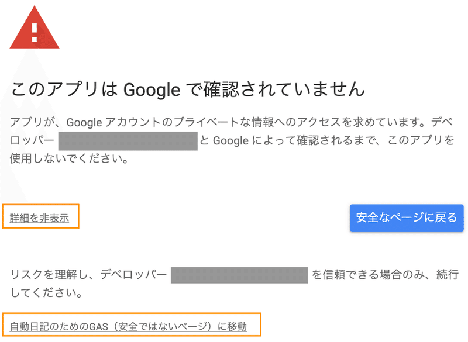Click the redacted developer box in first paragraph
The width and height of the screenshot is (468, 342).
[128, 141]
